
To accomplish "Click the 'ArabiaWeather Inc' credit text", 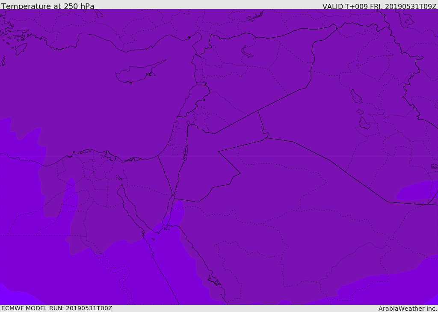I will pyautogui.click(x=407, y=309).
